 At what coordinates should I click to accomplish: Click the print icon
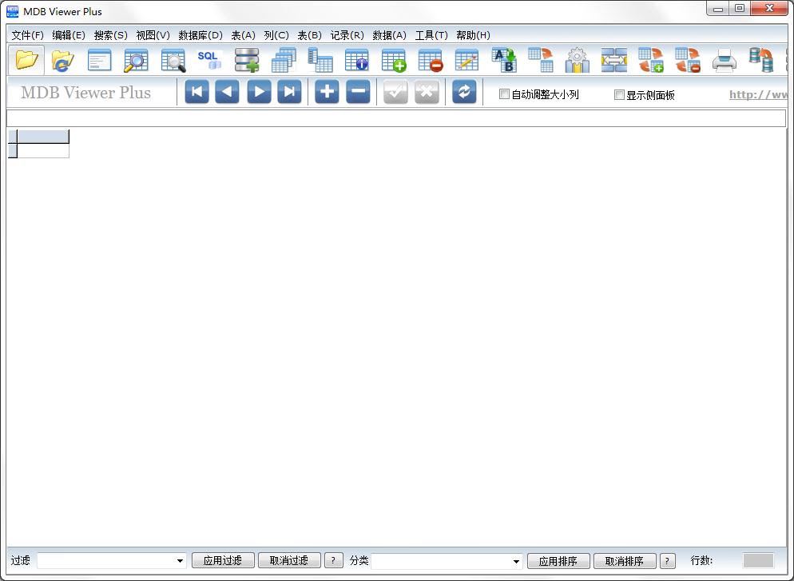[724, 60]
